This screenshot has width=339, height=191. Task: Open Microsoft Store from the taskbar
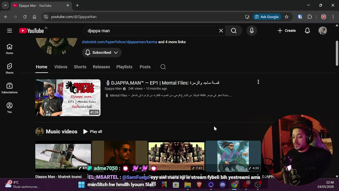pos(176,185)
